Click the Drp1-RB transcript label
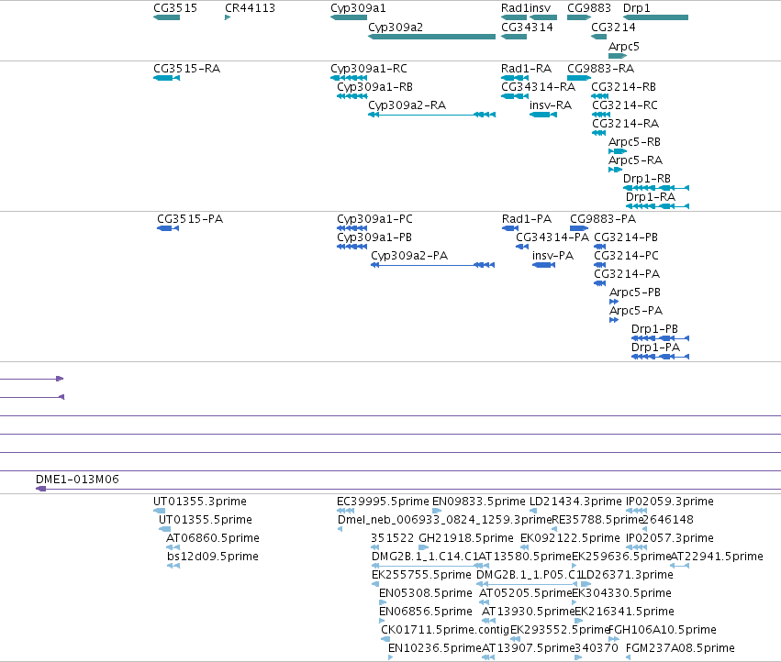The height and width of the screenshot is (662, 781). 646,178
